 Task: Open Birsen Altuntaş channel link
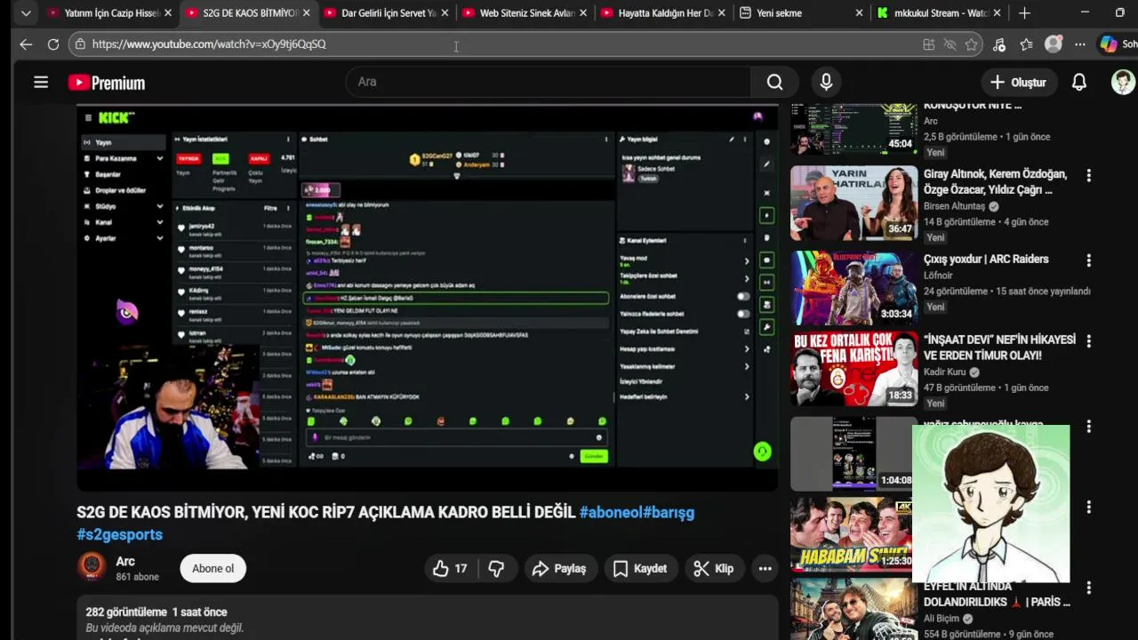[x=954, y=206]
